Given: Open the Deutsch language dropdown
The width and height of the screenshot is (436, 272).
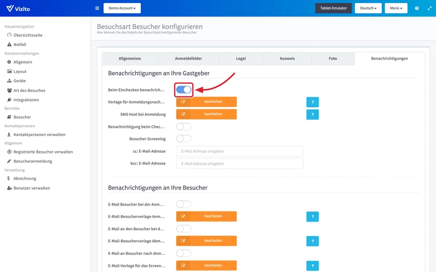Looking at the screenshot, I should tap(368, 8).
